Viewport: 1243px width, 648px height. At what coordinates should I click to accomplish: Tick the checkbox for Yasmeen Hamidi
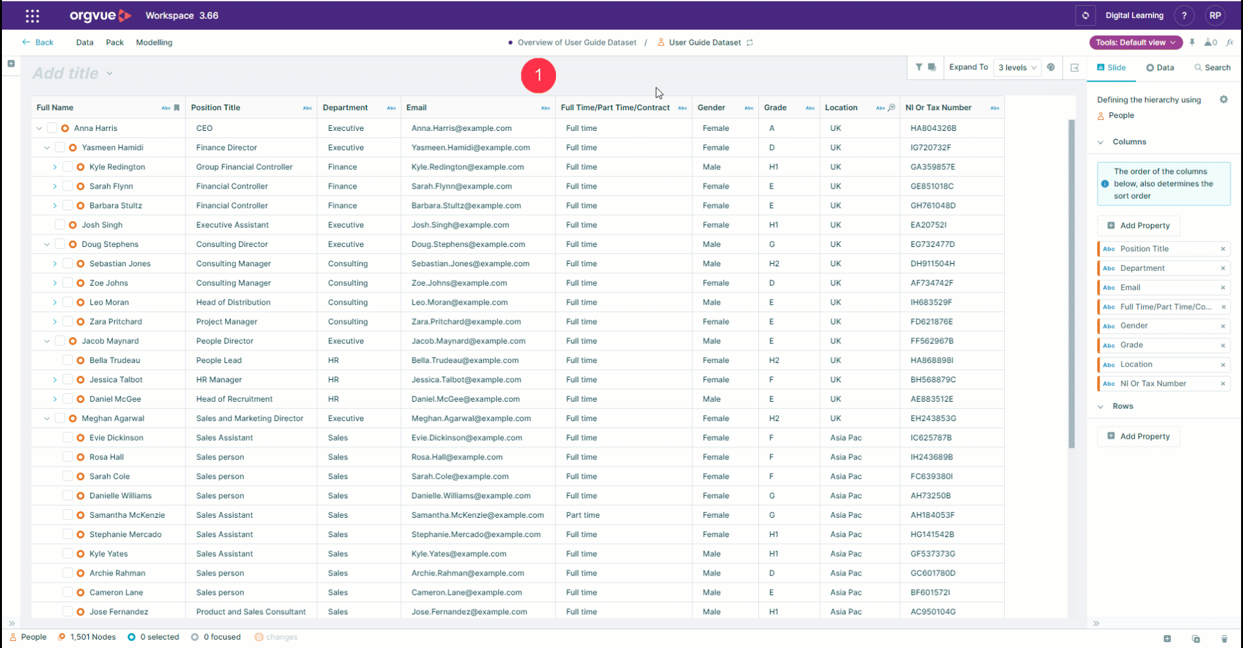tap(60, 148)
